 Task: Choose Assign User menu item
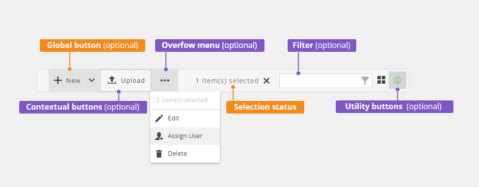tap(185, 136)
